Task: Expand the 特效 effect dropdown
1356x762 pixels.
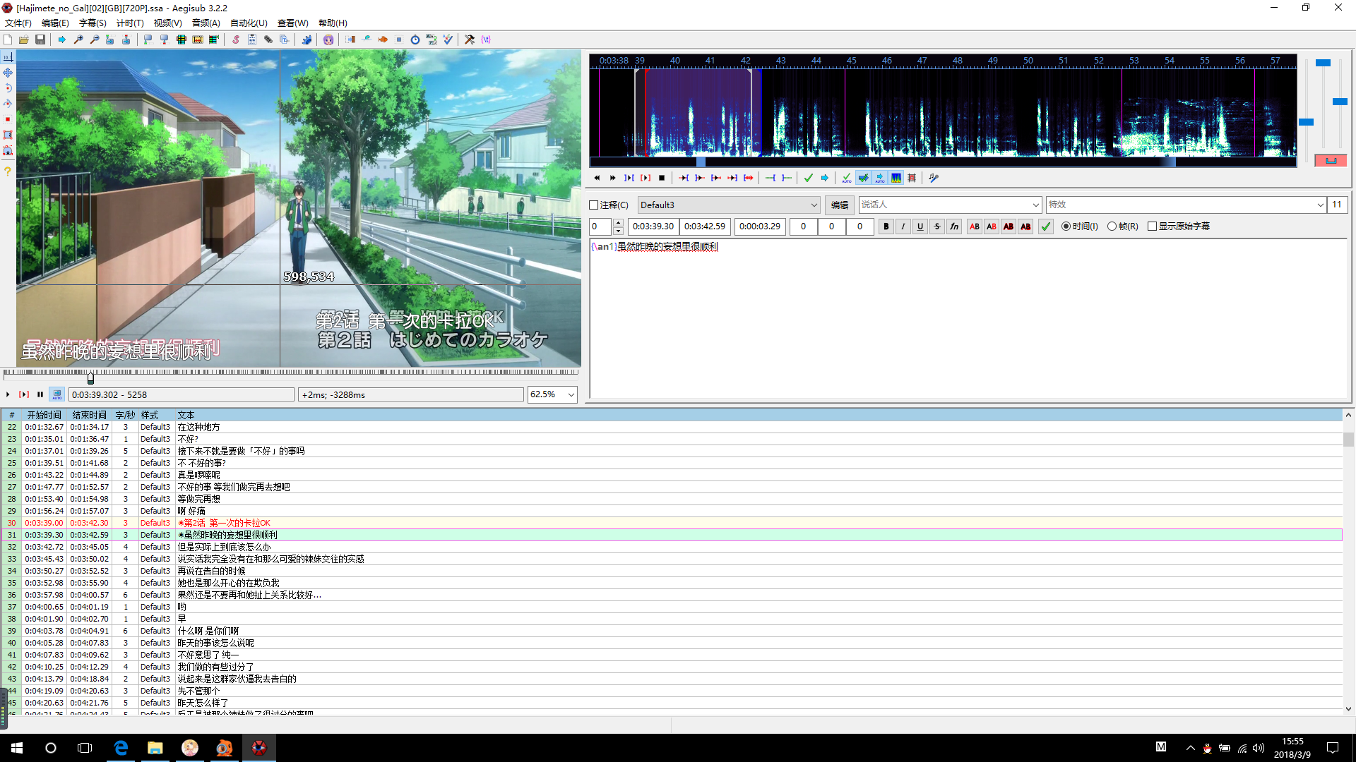Action: [x=1320, y=205]
